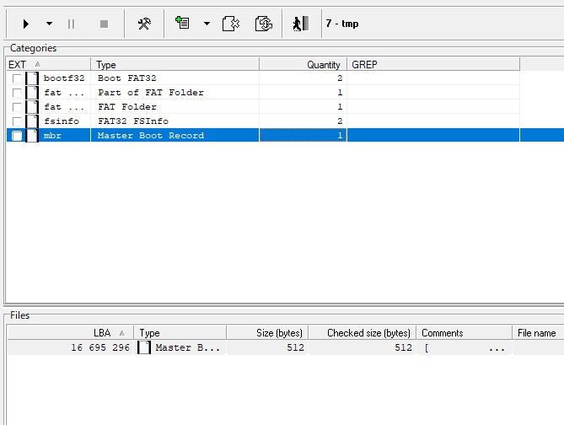Screen dimensions: 564x425
Task: Select the Part of FAT Folder row
Action: point(150,93)
